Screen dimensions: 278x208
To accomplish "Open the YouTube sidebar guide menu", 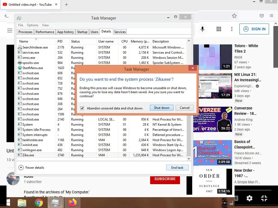I will 10,30.
